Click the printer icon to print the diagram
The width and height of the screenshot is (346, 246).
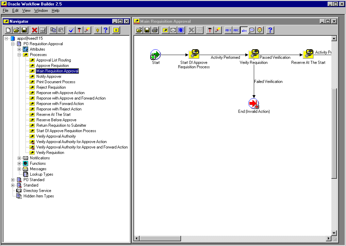point(155,30)
